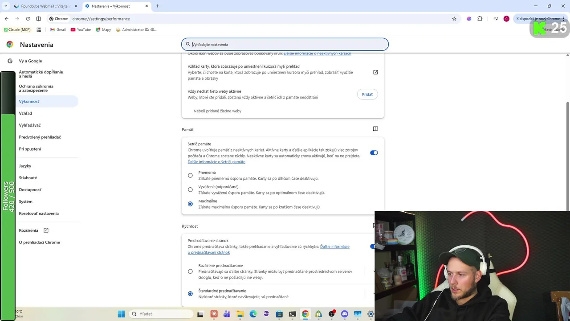Open Automatické dopĺňanie a heslá section
Viewport: 570px width, 321px height.
(x=41, y=74)
